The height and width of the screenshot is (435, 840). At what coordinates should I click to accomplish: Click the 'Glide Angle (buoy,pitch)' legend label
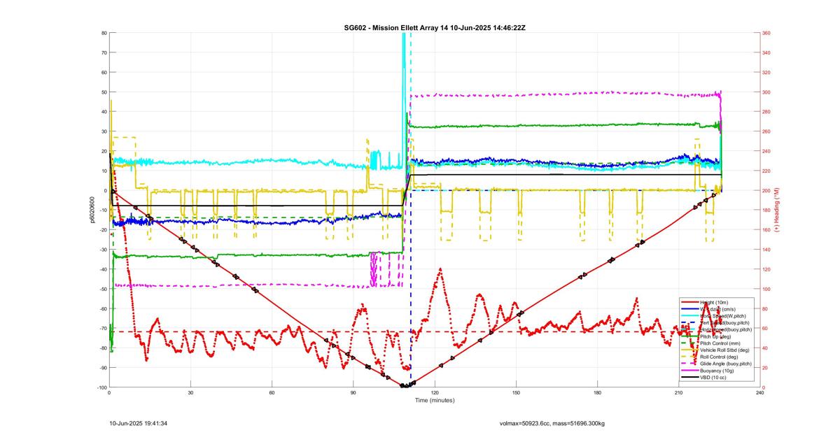coord(727,364)
